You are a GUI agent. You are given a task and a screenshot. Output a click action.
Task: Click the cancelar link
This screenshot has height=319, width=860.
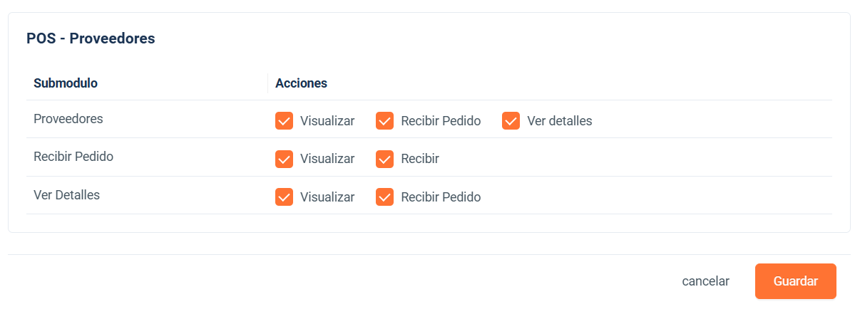[706, 281]
